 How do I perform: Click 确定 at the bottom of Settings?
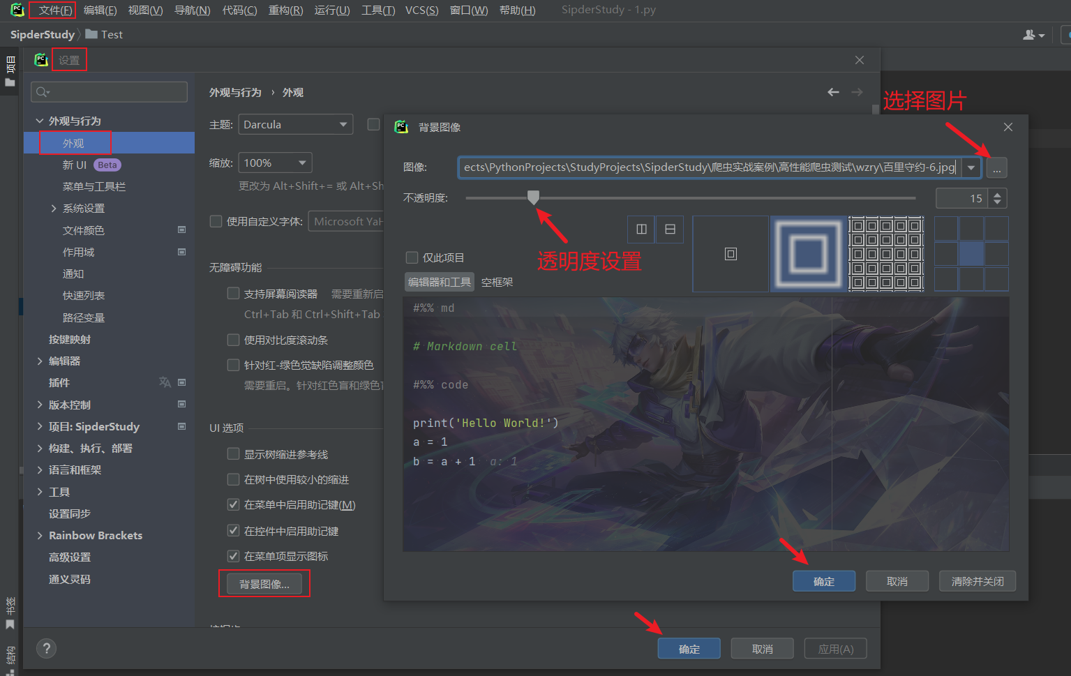click(689, 649)
